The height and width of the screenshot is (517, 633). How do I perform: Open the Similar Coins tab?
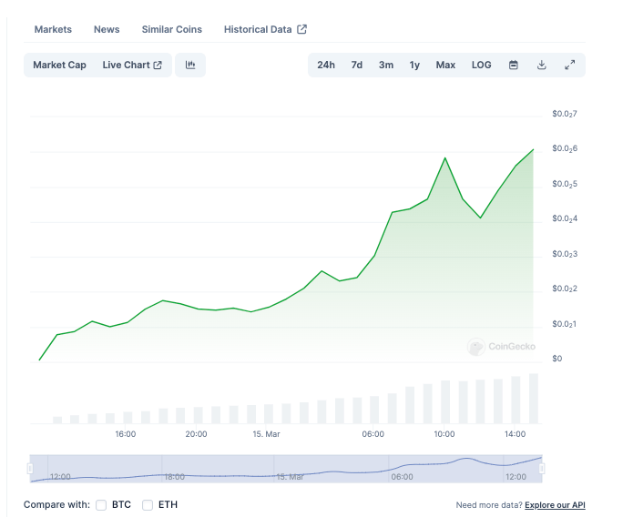[172, 29]
